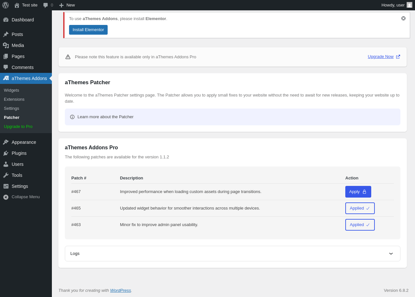Expand the Logs section chevron
This screenshot has height=297, width=415.
[391, 254]
